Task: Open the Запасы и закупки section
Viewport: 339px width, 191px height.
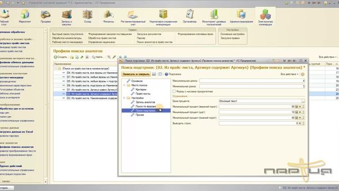Action: tap(67, 18)
